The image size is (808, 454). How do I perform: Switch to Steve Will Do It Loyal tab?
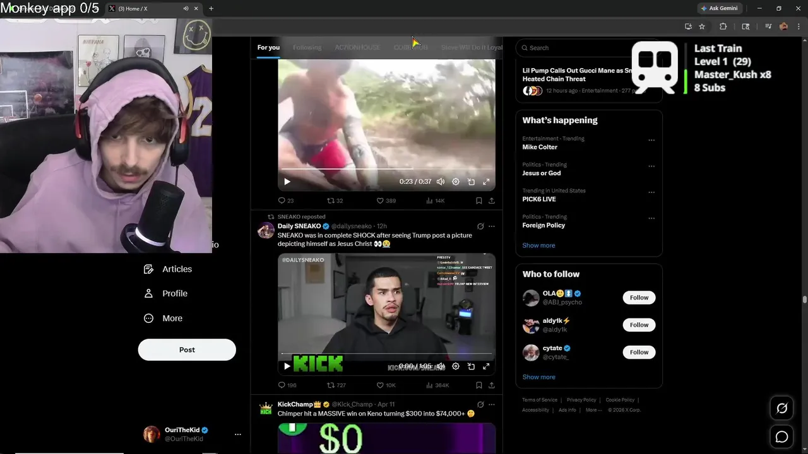pyautogui.click(x=472, y=47)
